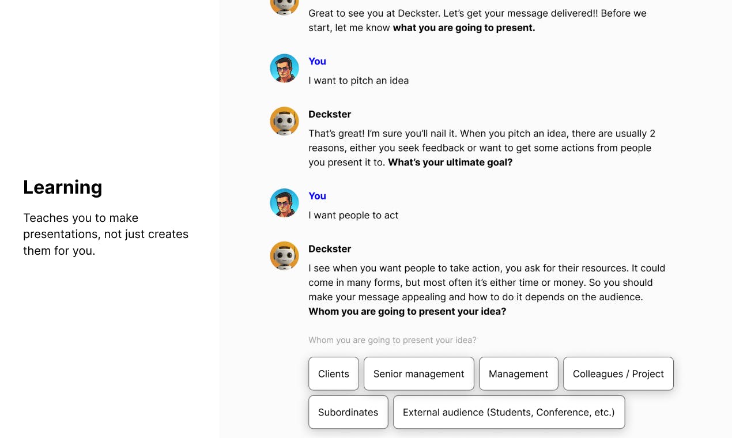The image size is (732, 438).
Task: Click the bold "what you are going to present." text
Action: [464, 28]
